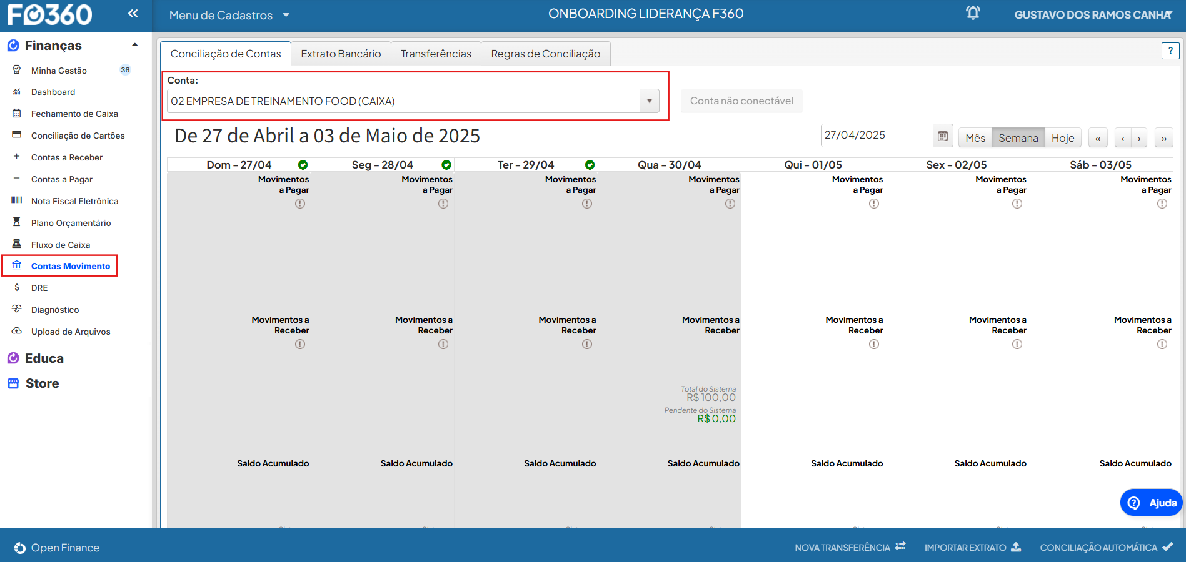Click Conta não conectável button
The image size is (1186, 562).
[x=741, y=101]
